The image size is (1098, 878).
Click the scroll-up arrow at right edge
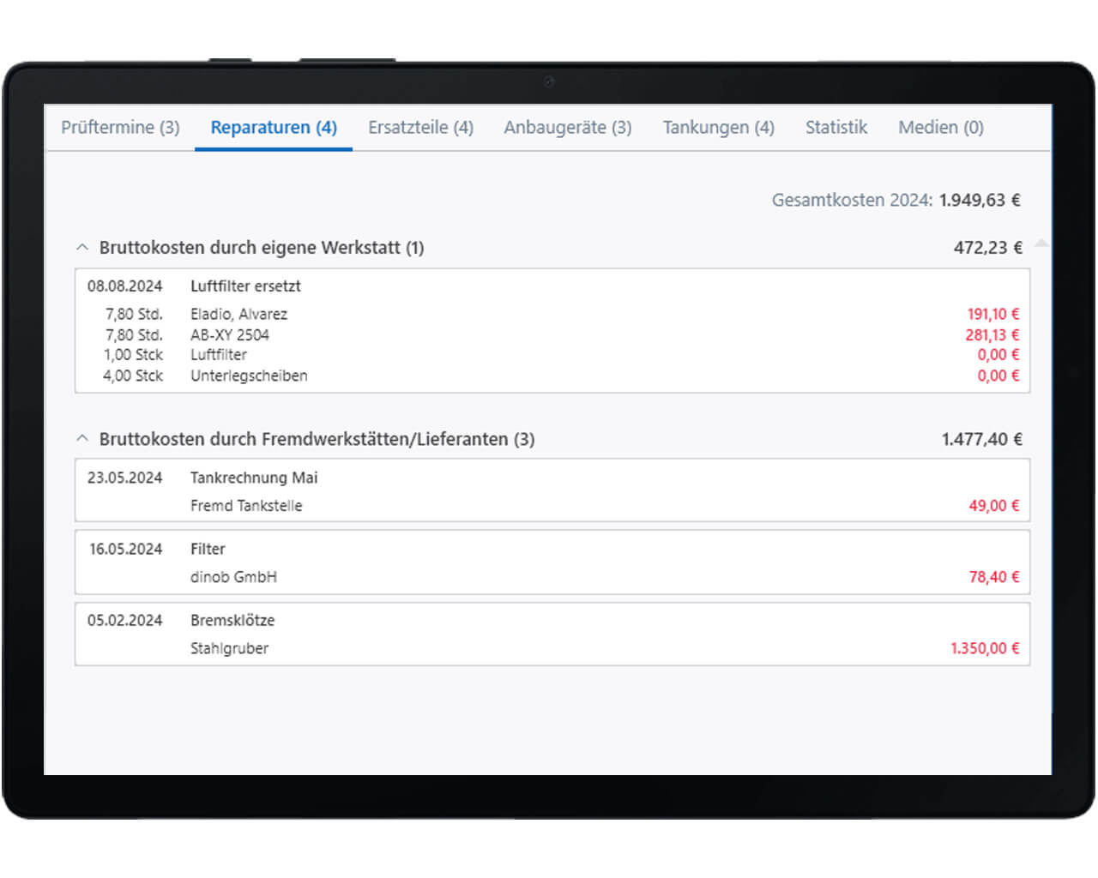tap(1041, 244)
